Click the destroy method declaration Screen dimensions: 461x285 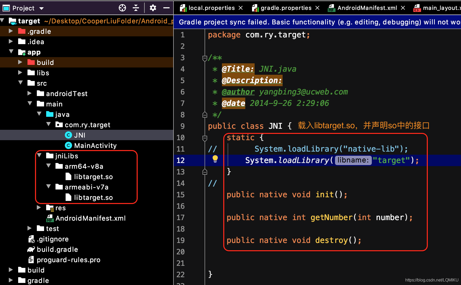point(294,240)
